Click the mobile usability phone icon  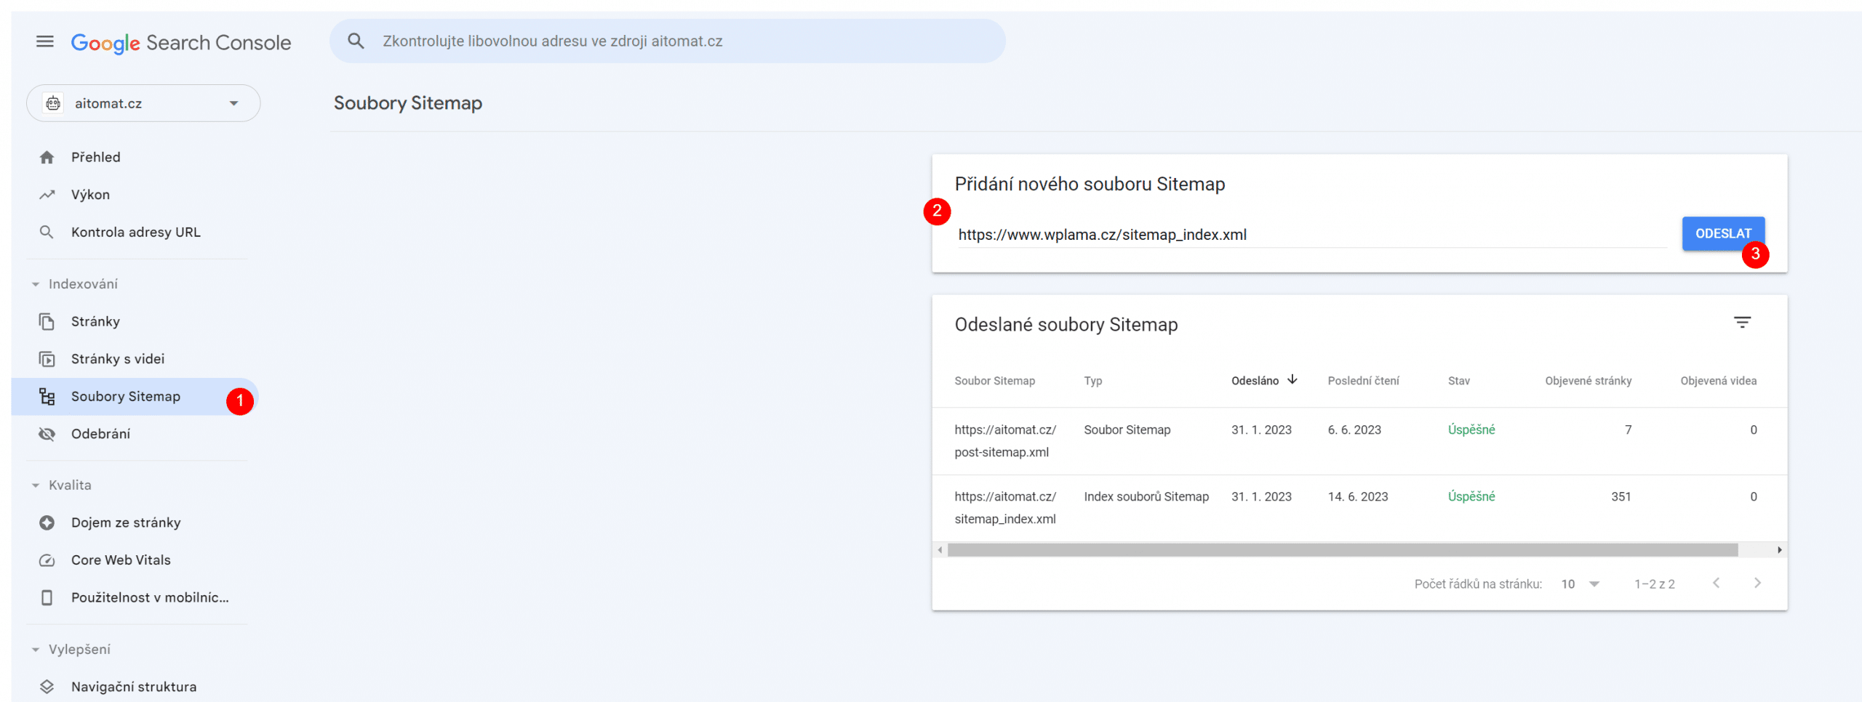47,597
